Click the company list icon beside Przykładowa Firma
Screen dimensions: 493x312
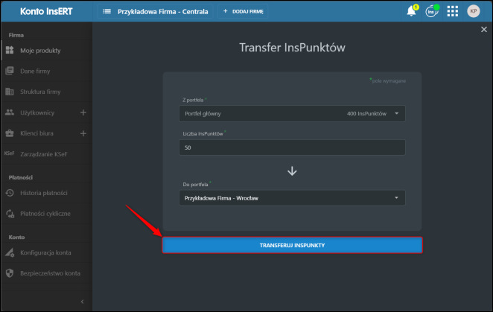(107, 11)
